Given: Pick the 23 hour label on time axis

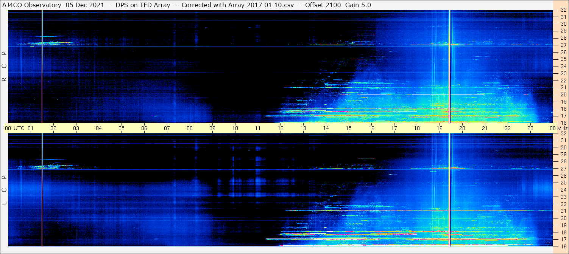Looking at the screenshot, I should click(530, 128).
